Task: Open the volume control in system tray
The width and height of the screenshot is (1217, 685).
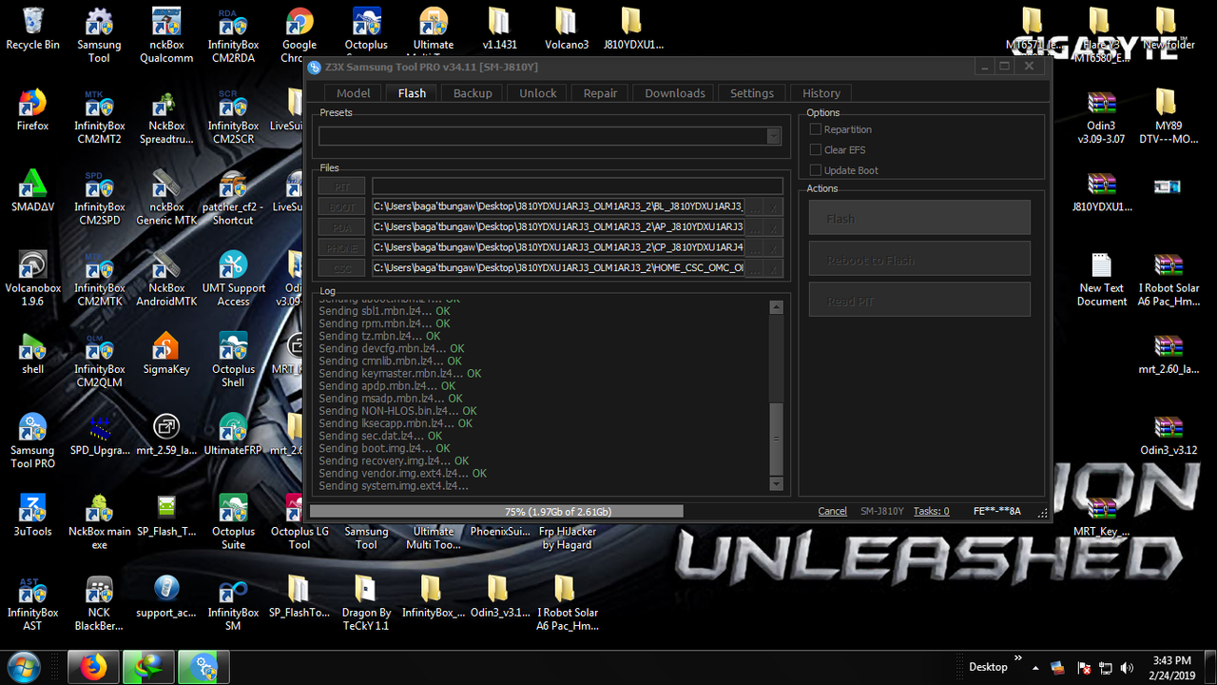Action: (x=1128, y=668)
